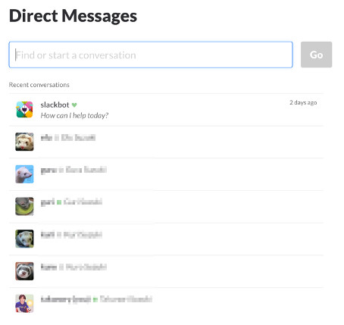Screen dimensions: 344x325
Task: Click the '2 days ago' timestamp
Action: (x=303, y=102)
